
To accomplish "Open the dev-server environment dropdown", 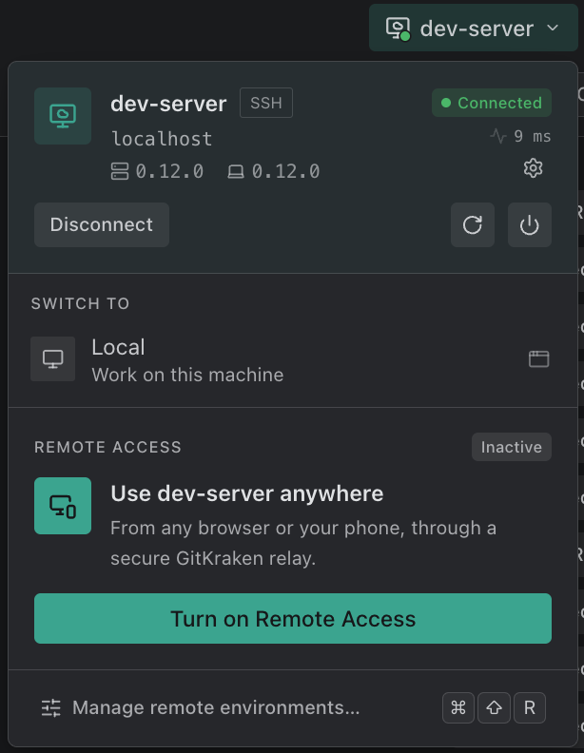I will 473,28.
